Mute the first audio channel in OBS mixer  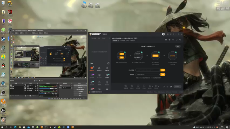point(53,89)
